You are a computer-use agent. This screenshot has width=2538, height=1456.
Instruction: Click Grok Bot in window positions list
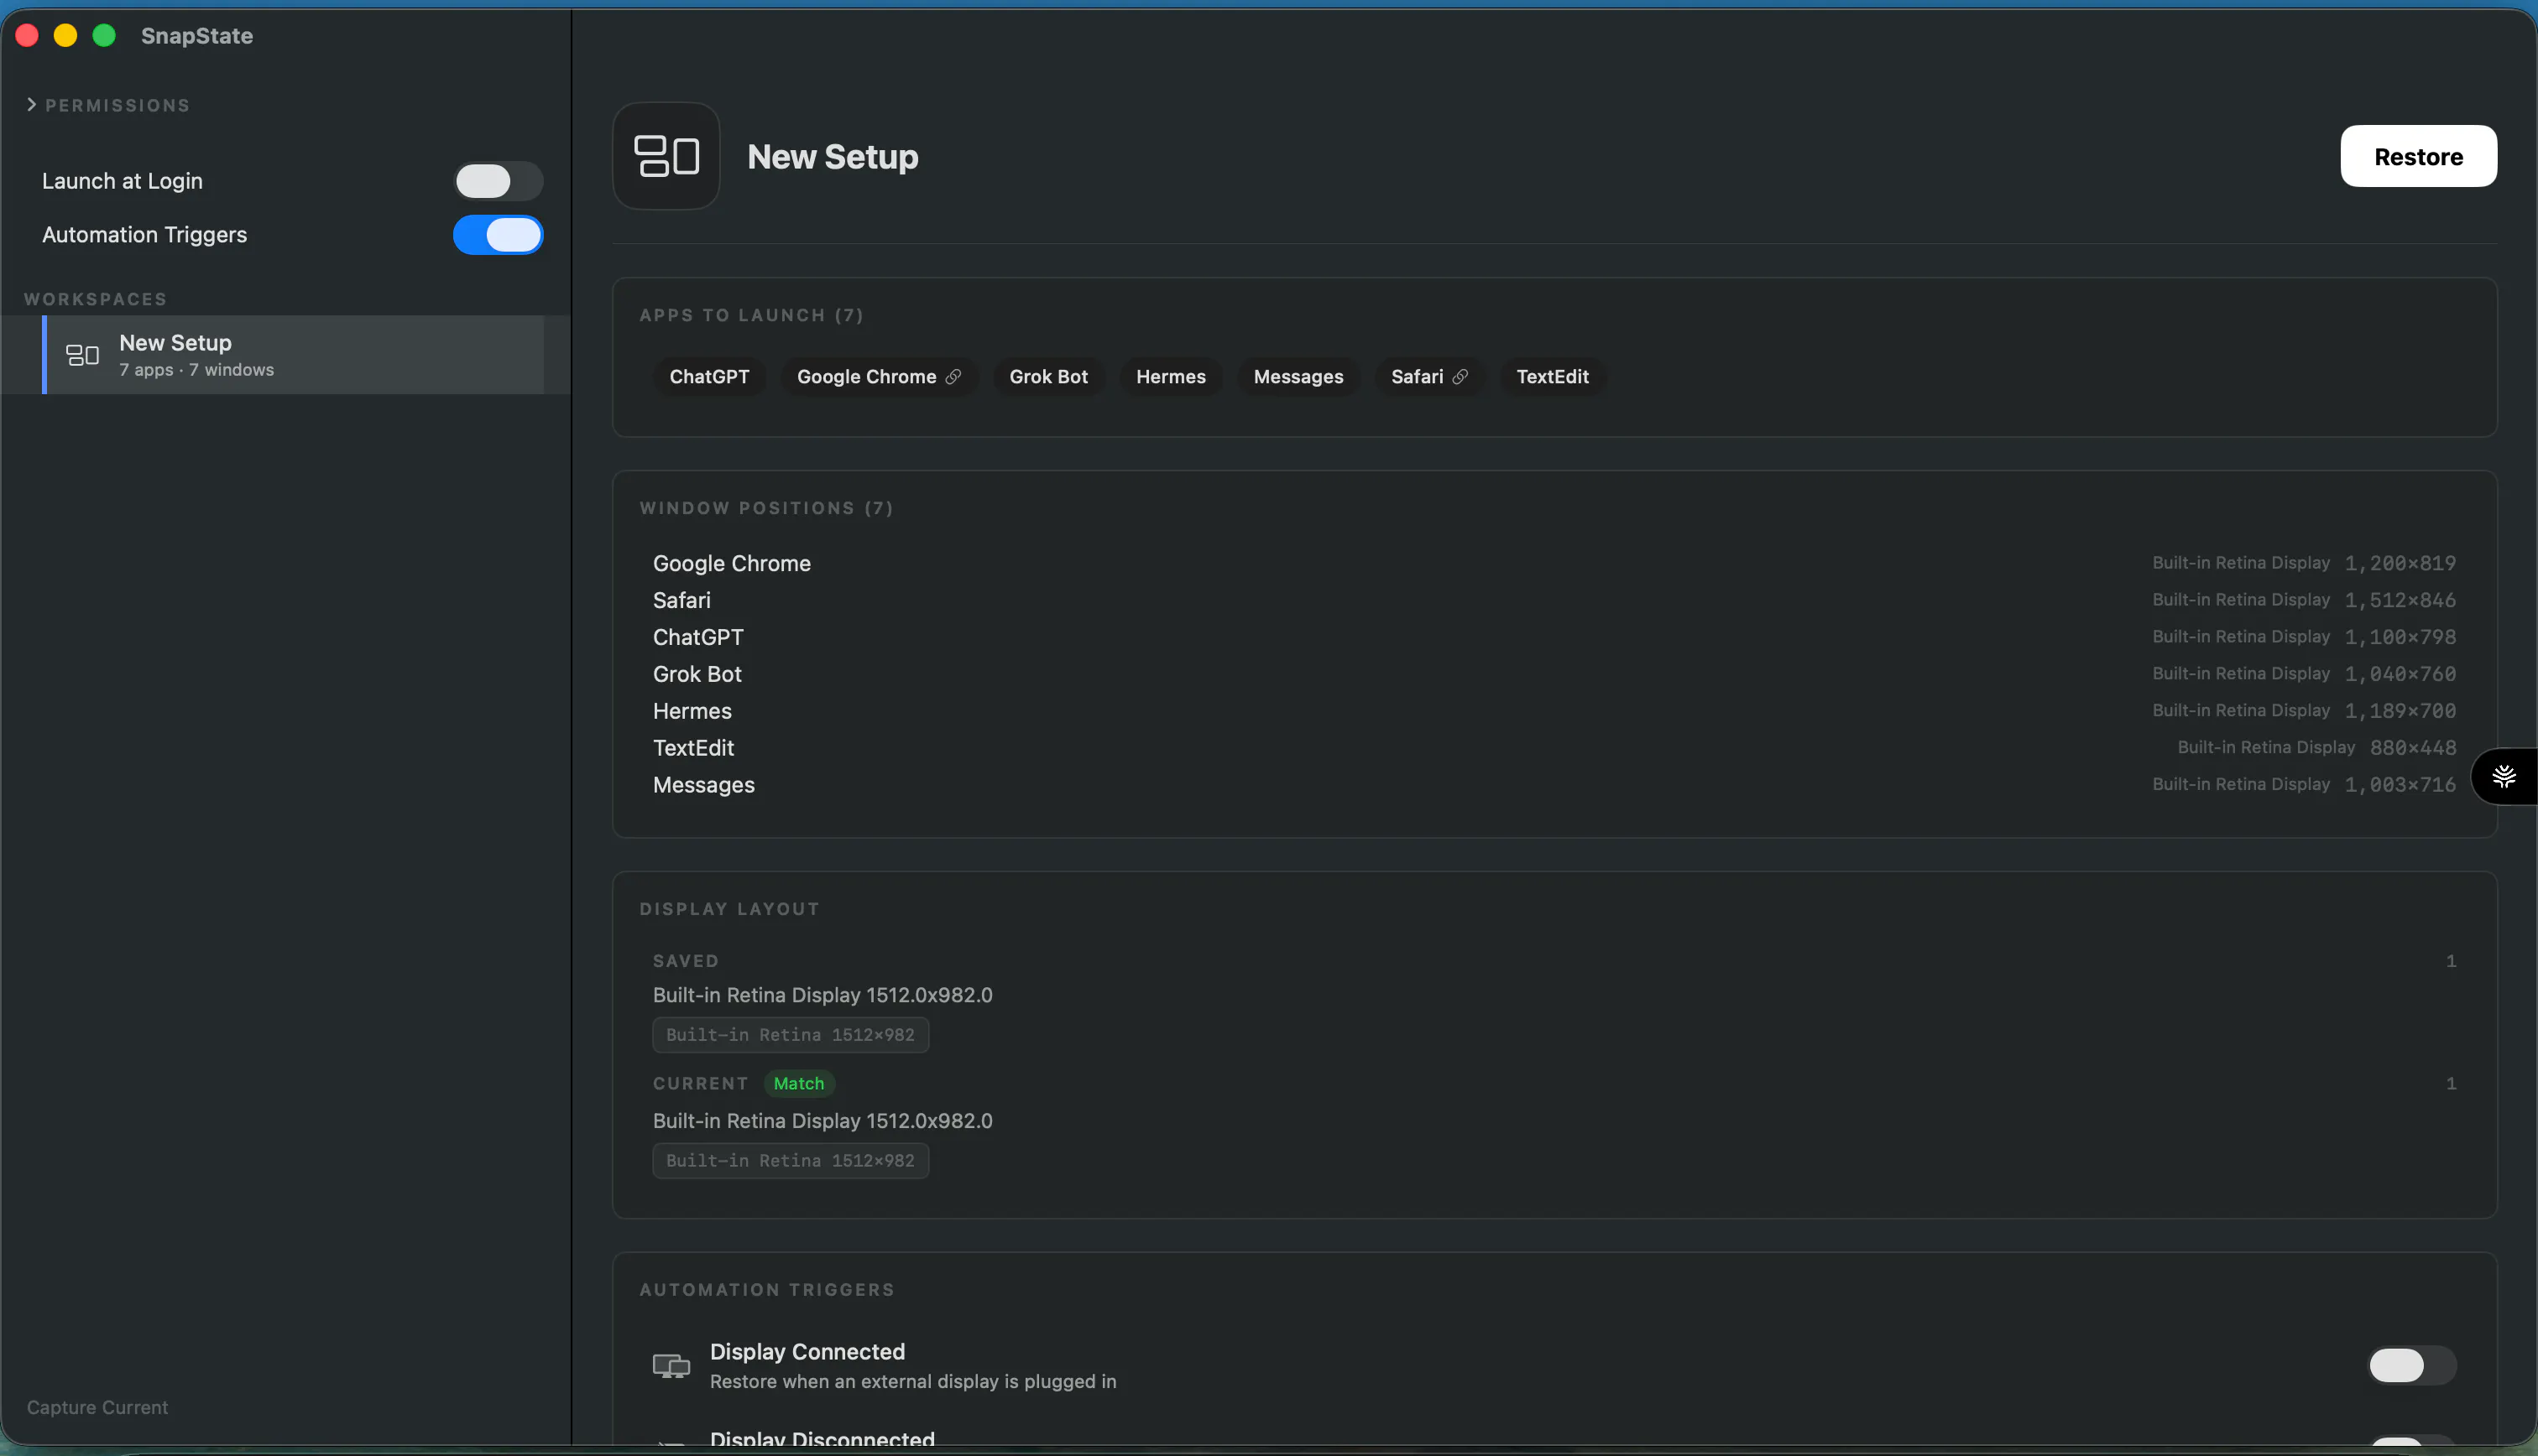[697, 674]
